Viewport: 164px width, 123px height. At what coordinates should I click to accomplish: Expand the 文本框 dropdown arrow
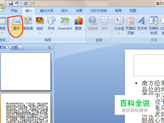[119, 33]
